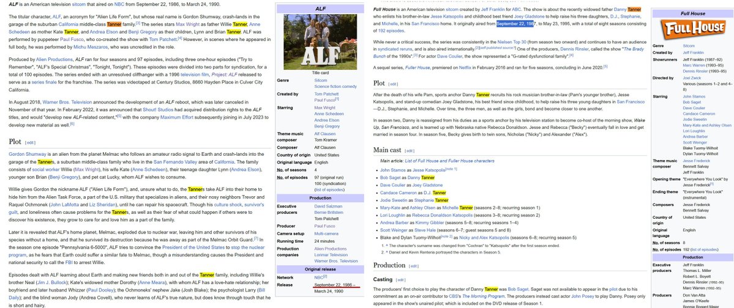
Task: Open the Paul Dooley link
Action: 102,290
